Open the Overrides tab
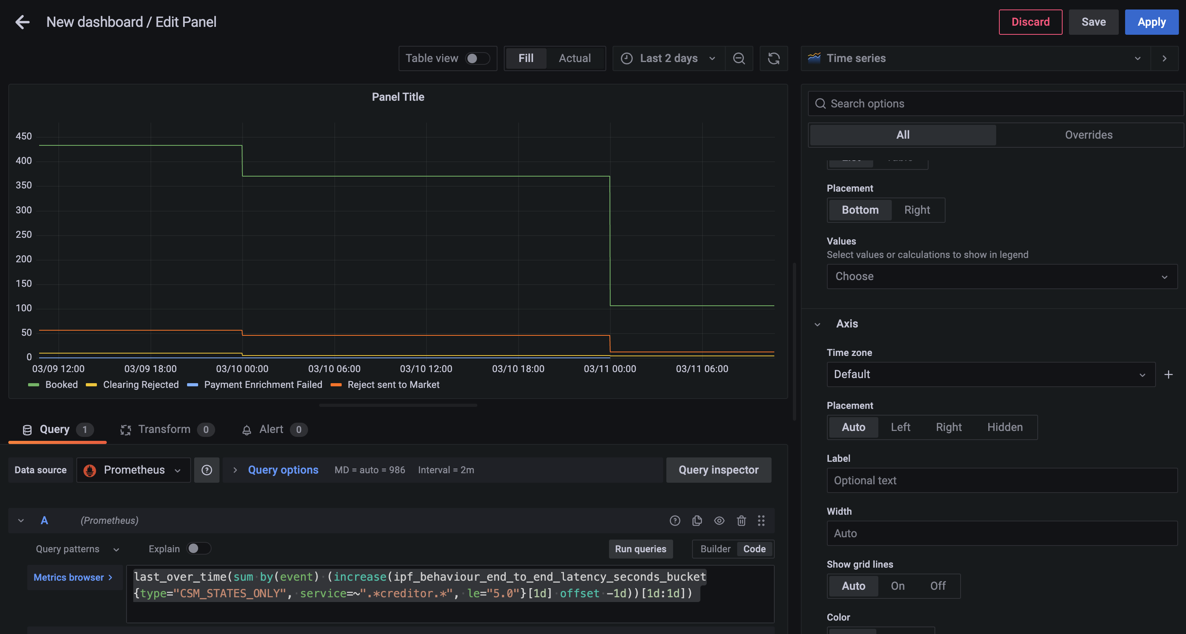Screen dimensions: 1186x634 [1088, 135]
